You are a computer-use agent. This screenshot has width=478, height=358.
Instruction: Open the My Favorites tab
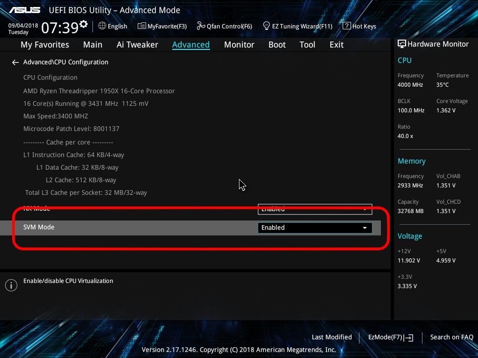tap(45, 45)
